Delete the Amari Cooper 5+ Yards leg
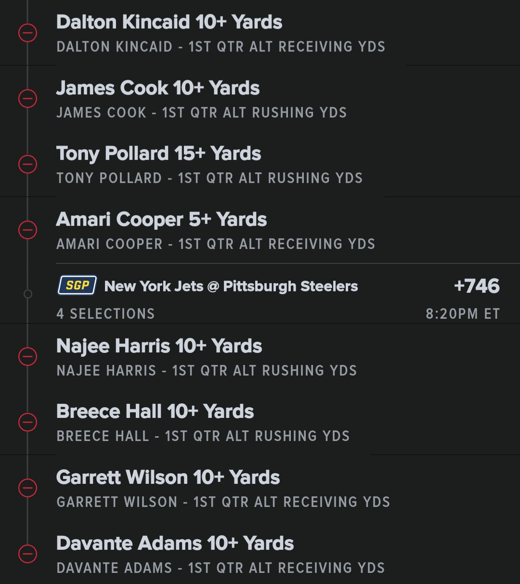Screen dimensions: 520x584 click(x=27, y=230)
